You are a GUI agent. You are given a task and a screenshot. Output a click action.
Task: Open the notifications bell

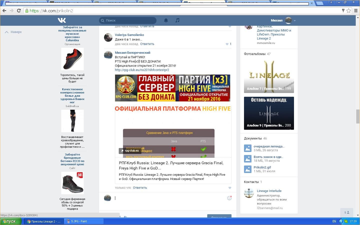(x=166, y=20)
